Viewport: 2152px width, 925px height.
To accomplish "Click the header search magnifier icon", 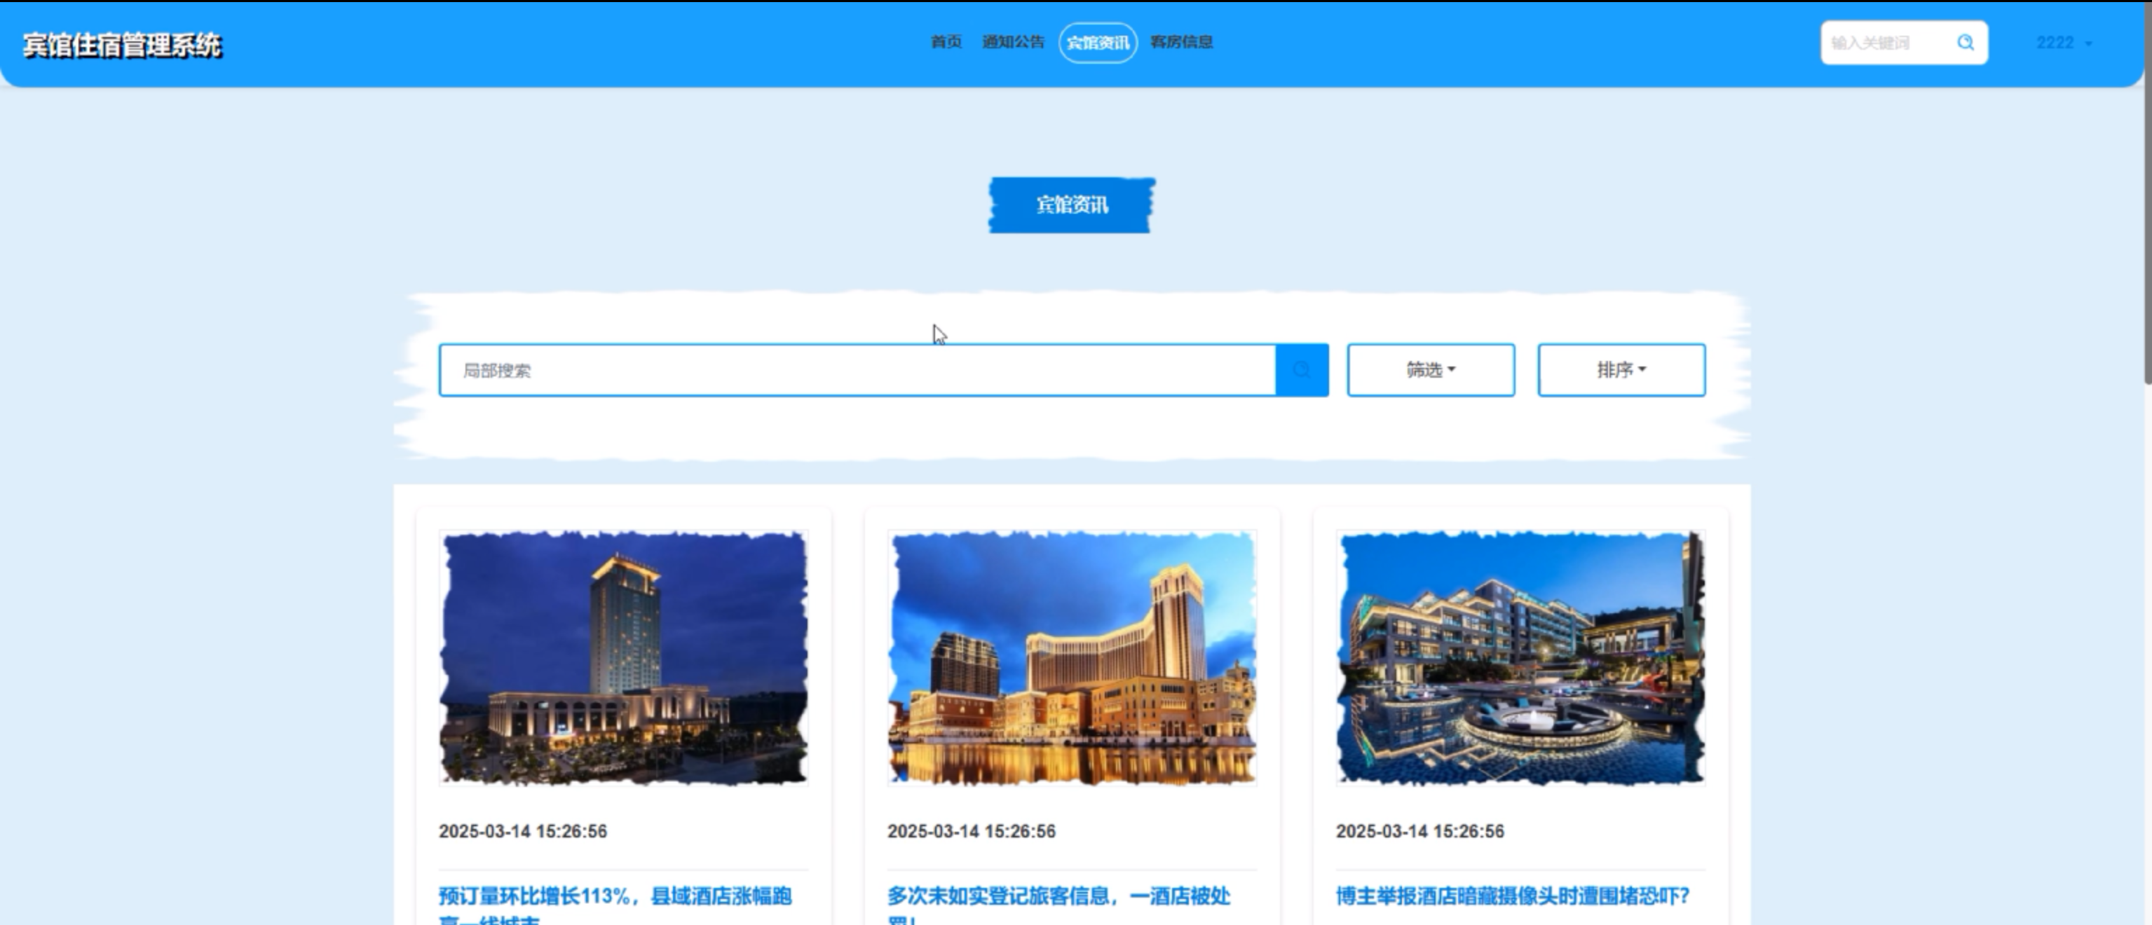I will click(1965, 43).
